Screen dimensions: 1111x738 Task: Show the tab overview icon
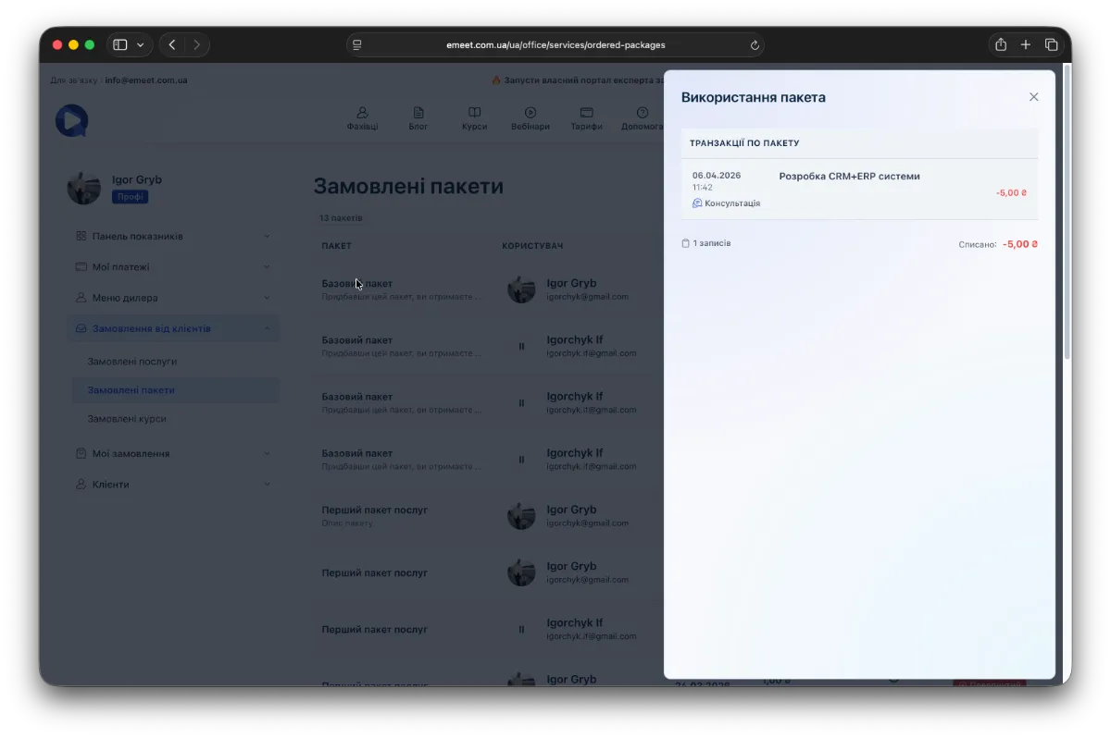point(1052,44)
